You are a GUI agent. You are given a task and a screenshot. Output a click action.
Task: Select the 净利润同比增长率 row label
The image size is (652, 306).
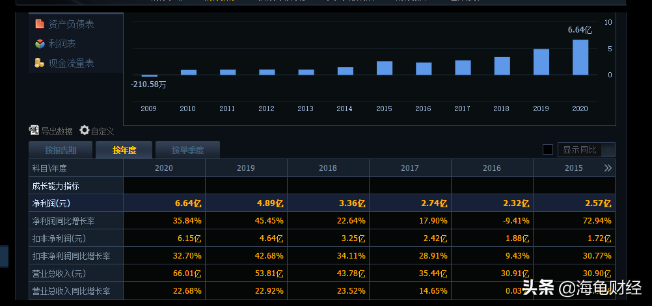[x=75, y=221]
